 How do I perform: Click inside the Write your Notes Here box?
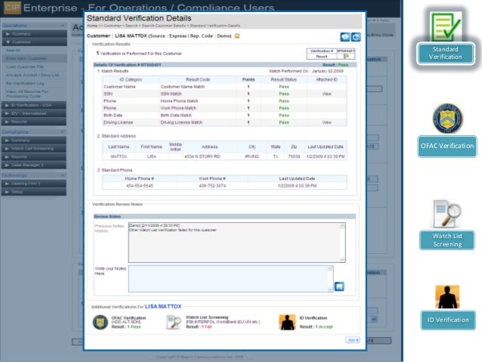coord(228,279)
